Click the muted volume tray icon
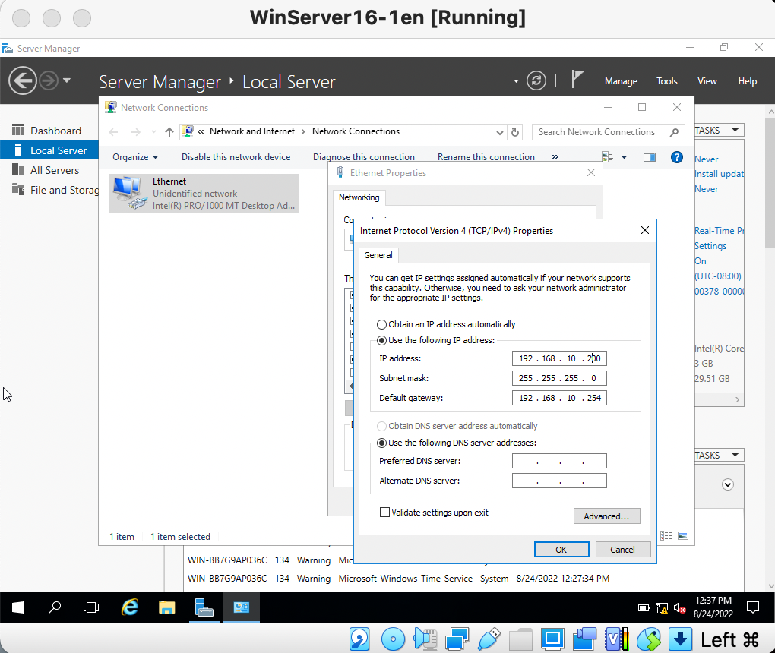The image size is (775, 653). 679,608
